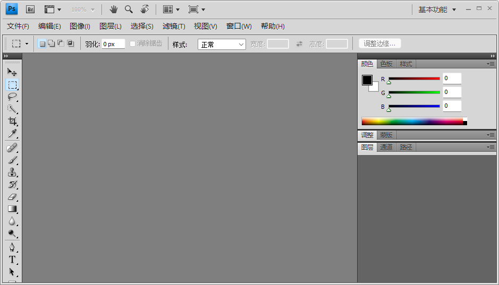Select the Pen tool
Screen dimensions: 499x285
click(12, 247)
